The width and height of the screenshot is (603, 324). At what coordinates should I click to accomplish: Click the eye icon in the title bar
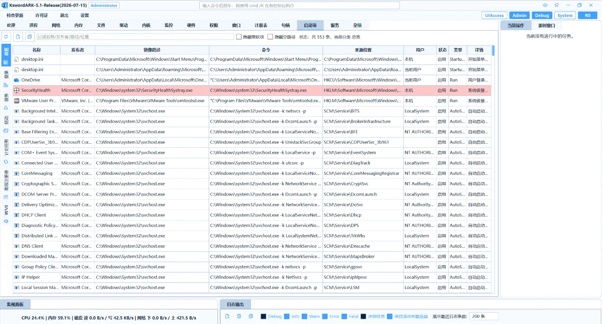545,5
